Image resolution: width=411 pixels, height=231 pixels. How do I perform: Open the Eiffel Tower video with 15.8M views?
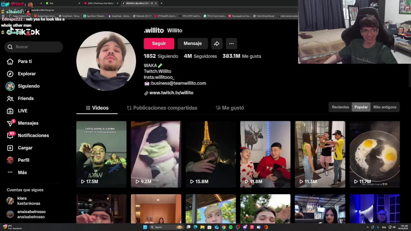211,154
